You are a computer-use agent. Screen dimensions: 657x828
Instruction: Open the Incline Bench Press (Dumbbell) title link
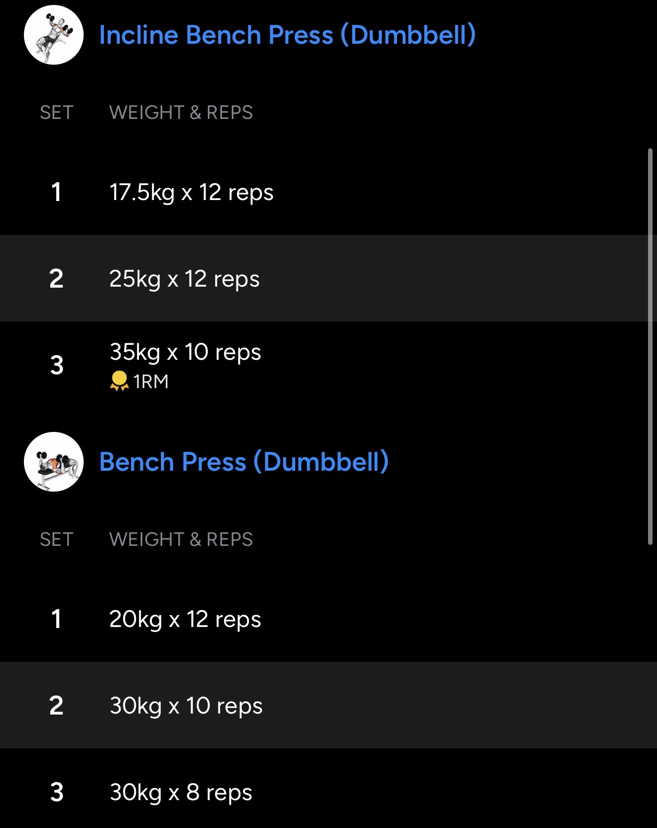tap(287, 35)
